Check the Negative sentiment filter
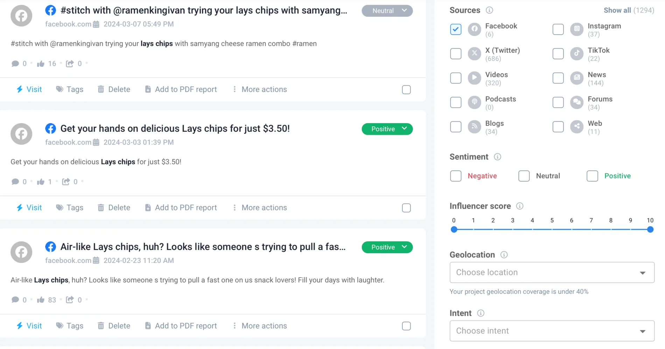The height and width of the screenshot is (349, 665). pyautogui.click(x=455, y=176)
